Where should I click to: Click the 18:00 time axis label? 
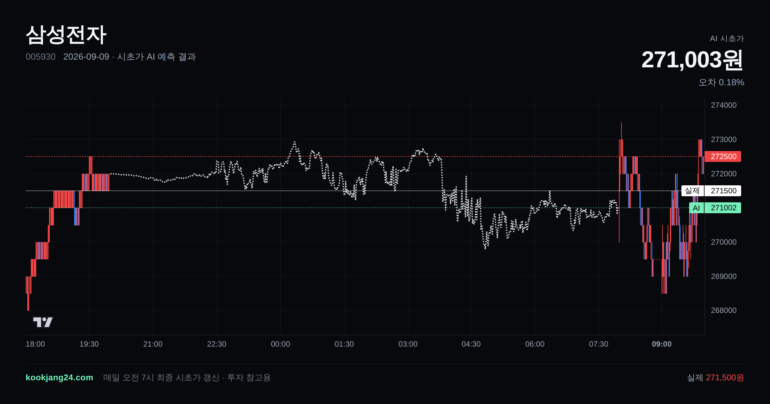point(35,344)
